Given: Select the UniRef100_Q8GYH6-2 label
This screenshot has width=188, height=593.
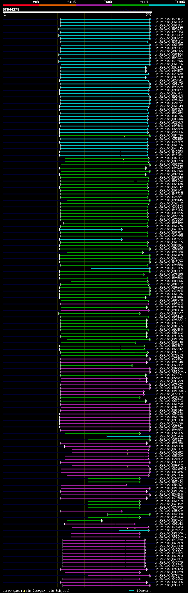Looking at the screenshot, I should pos(170,469).
